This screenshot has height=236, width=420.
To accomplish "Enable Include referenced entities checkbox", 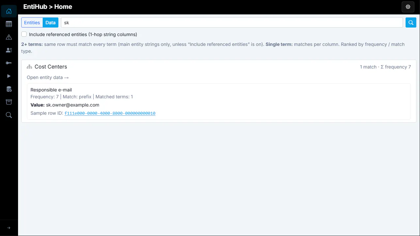I will tap(24, 34).
